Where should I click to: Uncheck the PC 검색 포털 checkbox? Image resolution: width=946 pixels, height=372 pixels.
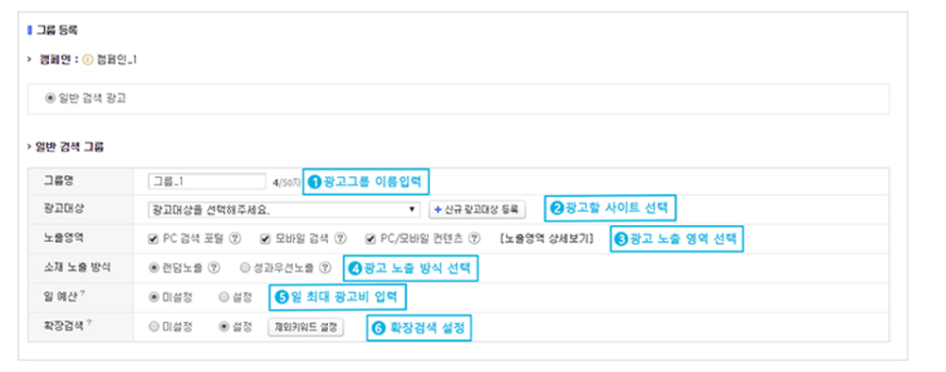(x=153, y=239)
